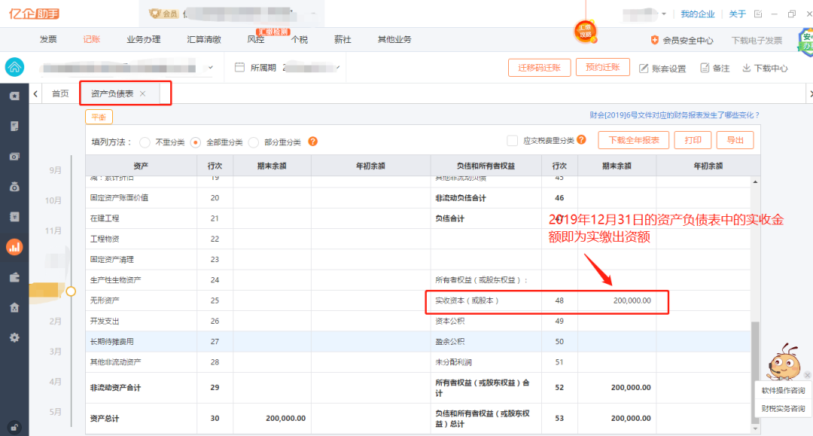813x436 pixels.
Task: Select the 不重分类 radio option
Action: [x=145, y=142]
